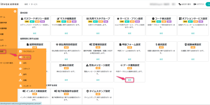This screenshot has height=105, width=210.
Task: Open 経費精算 in the sidebar
Action: click(3, 29)
